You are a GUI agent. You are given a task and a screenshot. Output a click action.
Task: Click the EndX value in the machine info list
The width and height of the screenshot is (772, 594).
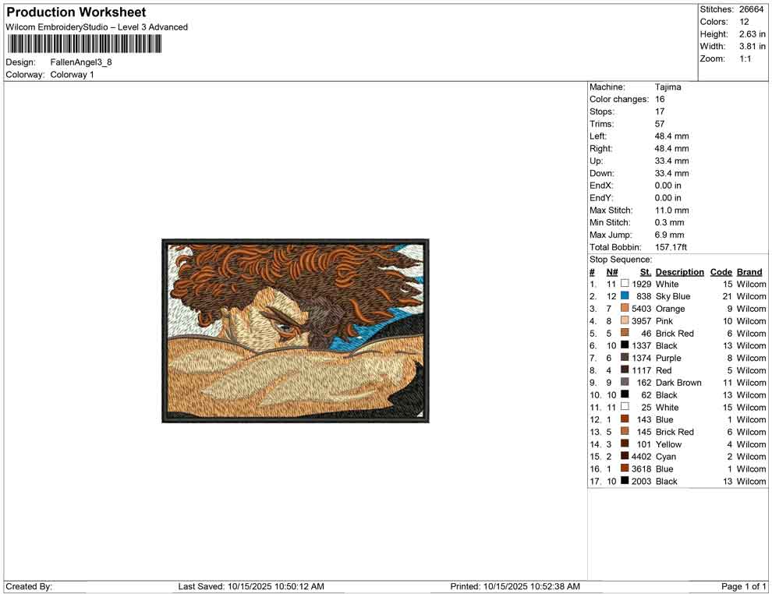pos(668,186)
